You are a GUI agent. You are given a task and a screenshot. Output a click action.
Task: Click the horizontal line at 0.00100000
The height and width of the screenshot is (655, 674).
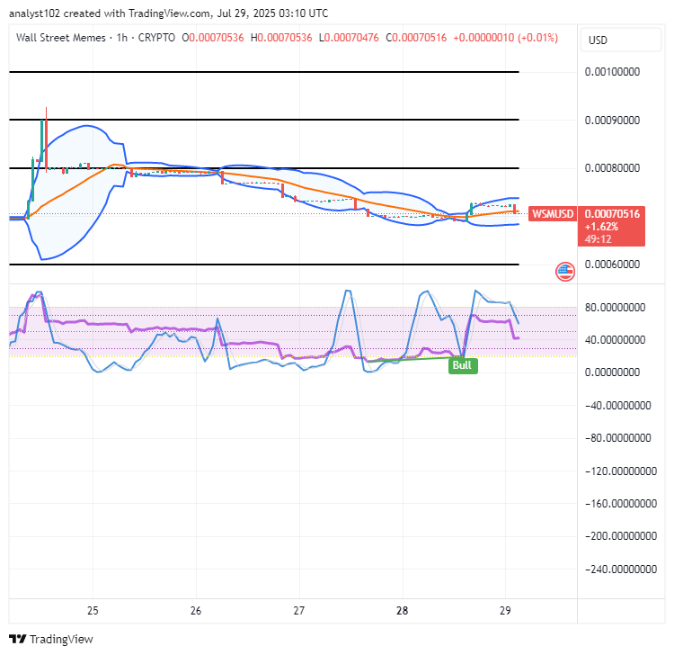coord(264,72)
